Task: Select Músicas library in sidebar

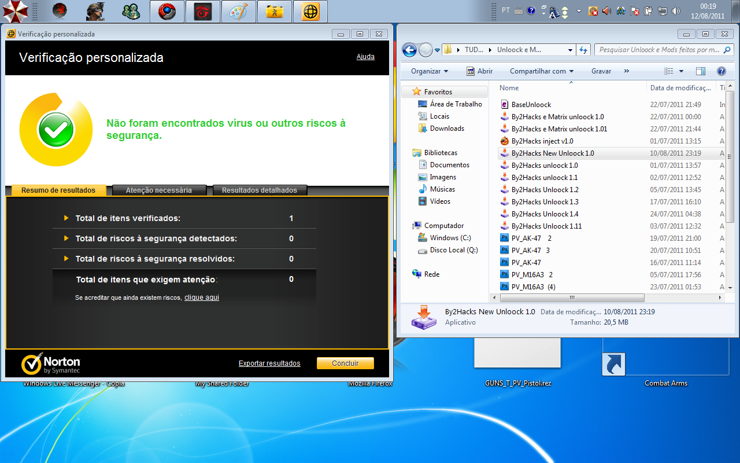Action: (x=436, y=189)
